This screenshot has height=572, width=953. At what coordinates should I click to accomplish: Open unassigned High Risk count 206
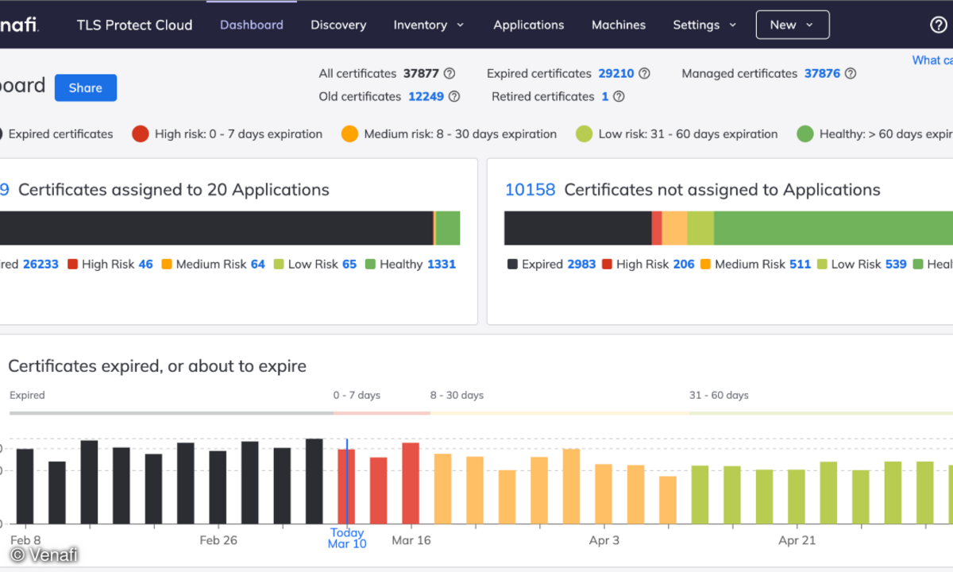point(684,264)
